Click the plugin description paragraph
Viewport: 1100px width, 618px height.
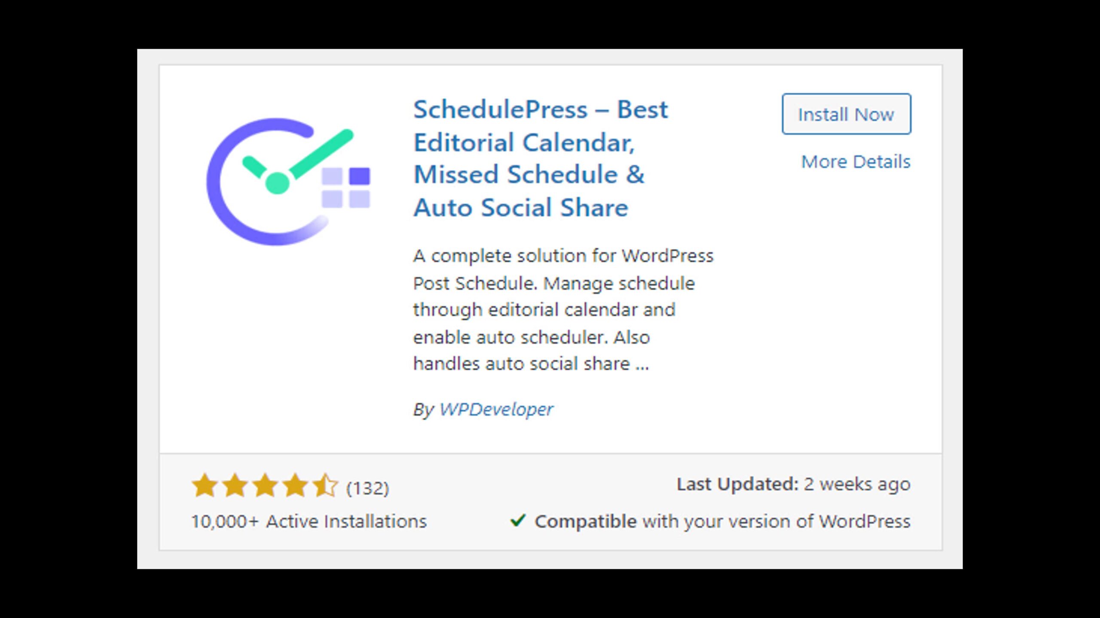(x=562, y=309)
